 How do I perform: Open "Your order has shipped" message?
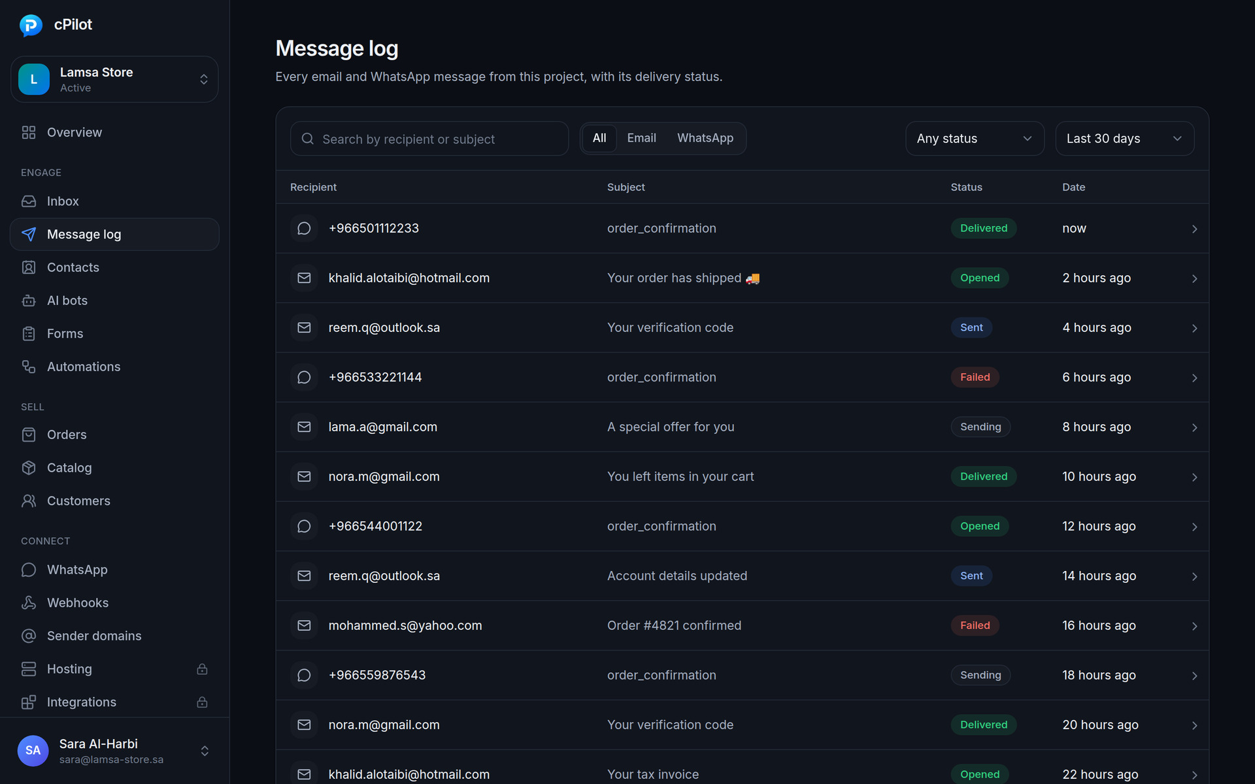742,278
